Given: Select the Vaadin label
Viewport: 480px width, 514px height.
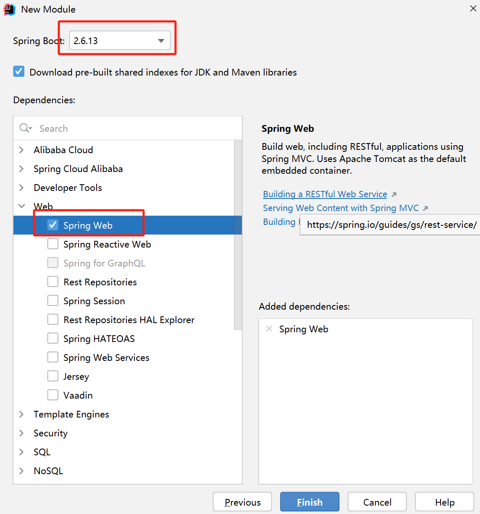Looking at the screenshot, I should [78, 395].
